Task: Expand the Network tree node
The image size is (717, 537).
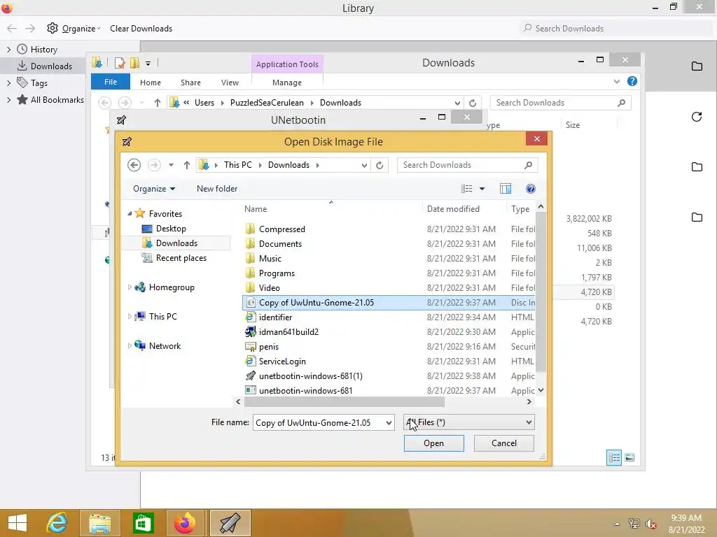Action: [x=130, y=346]
